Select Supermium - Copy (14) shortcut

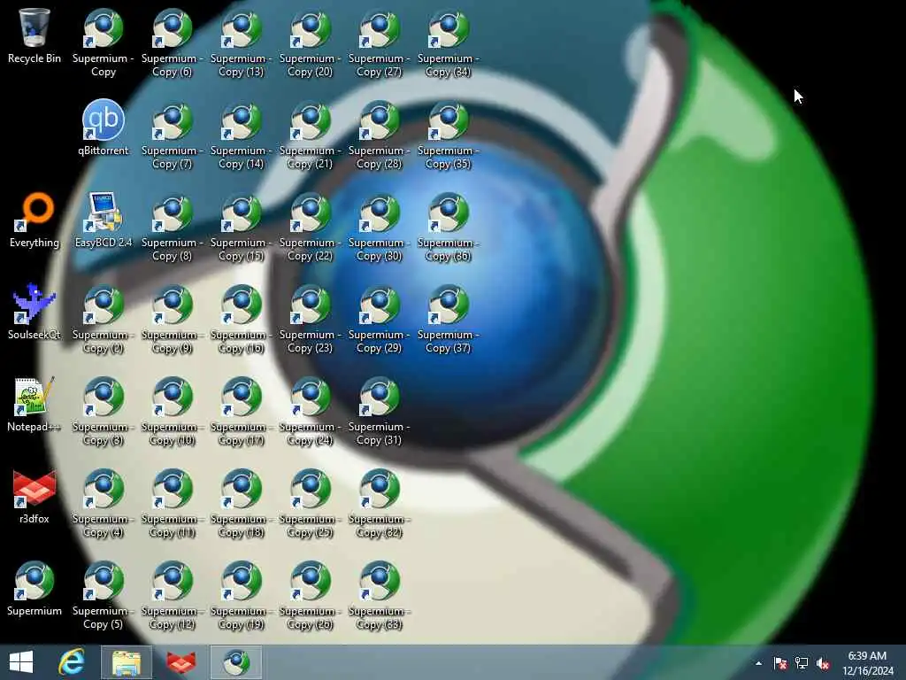[241, 135]
